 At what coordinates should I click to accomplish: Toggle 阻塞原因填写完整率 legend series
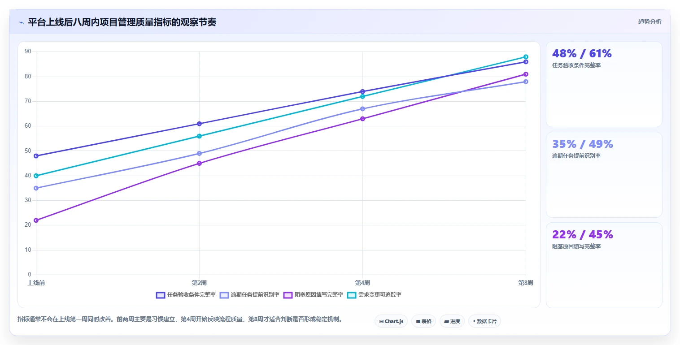[313, 295]
